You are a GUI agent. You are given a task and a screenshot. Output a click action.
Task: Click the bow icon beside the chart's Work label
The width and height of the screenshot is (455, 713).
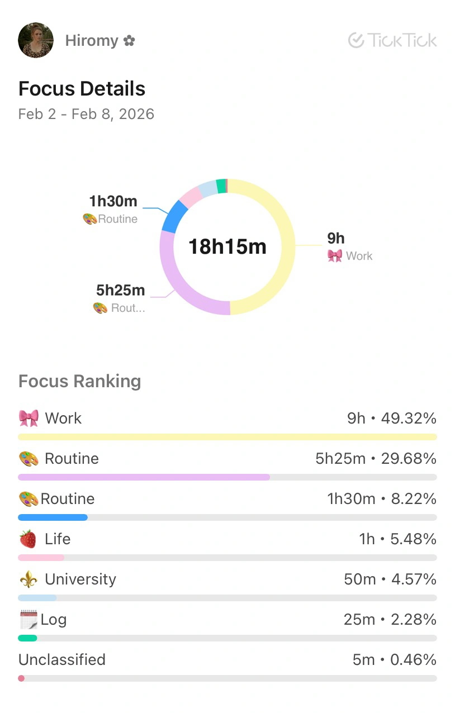(x=335, y=256)
